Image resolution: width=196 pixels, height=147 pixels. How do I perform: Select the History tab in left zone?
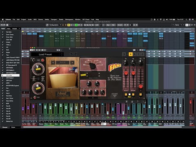[9, 29]
